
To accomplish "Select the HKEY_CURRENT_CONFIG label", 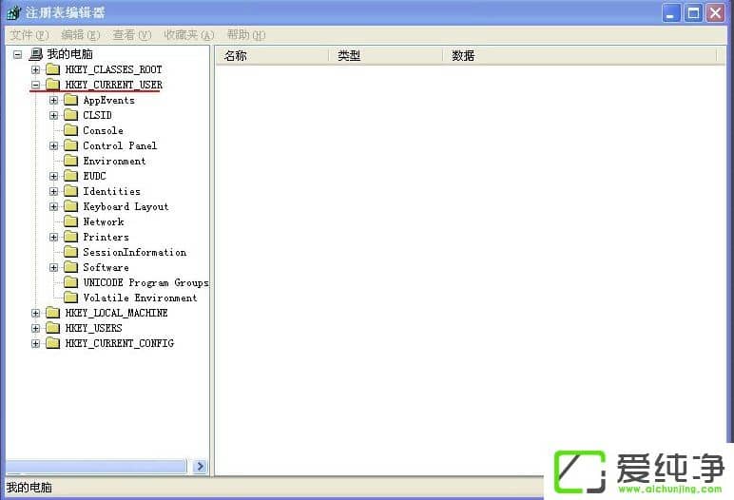I will [x=120, y=343].
